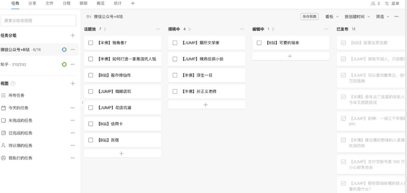This screenshot has width=407, height=193.
Task: Open the 统计 tab
Action: (118, 3)
